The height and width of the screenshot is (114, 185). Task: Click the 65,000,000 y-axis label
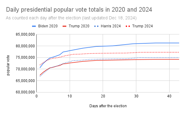tap(25, 81)
